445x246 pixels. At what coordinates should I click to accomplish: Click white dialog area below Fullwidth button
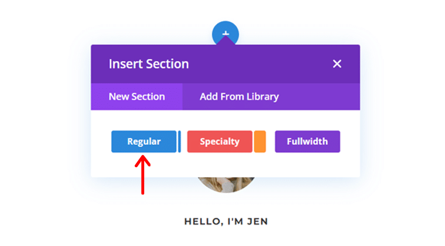(307, 165)
